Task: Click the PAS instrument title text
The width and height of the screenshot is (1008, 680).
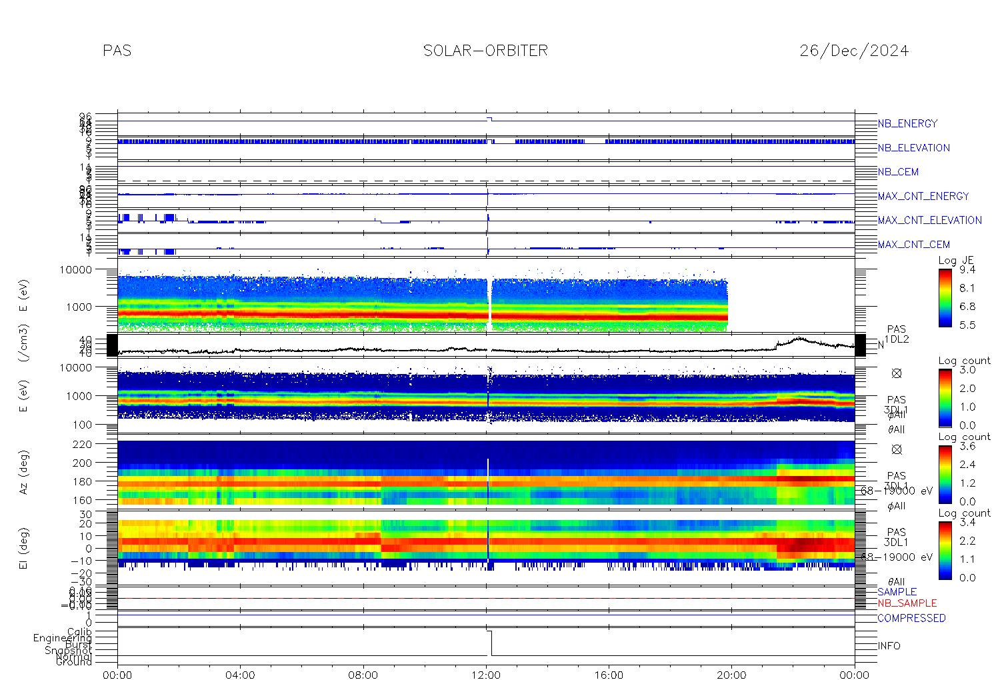Action: pyautogui.click(x=117, y=51)
